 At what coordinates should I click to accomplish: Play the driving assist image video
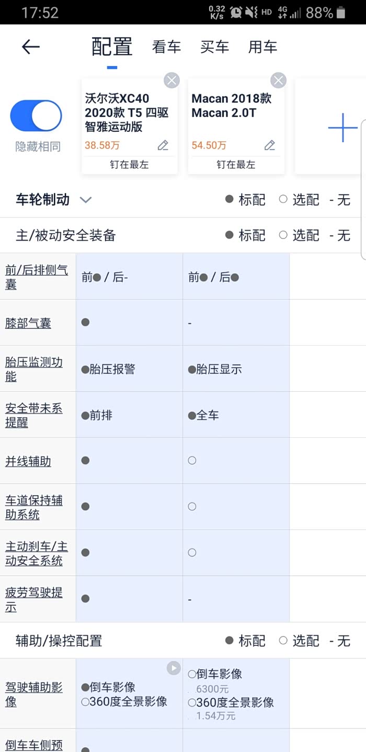(x=174, y=668)
